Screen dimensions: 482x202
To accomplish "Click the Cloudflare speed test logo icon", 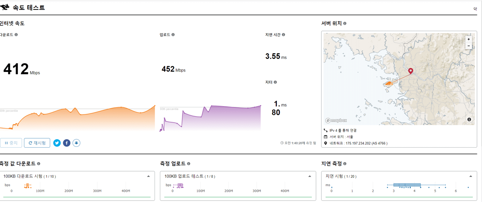I will (5, 7).
